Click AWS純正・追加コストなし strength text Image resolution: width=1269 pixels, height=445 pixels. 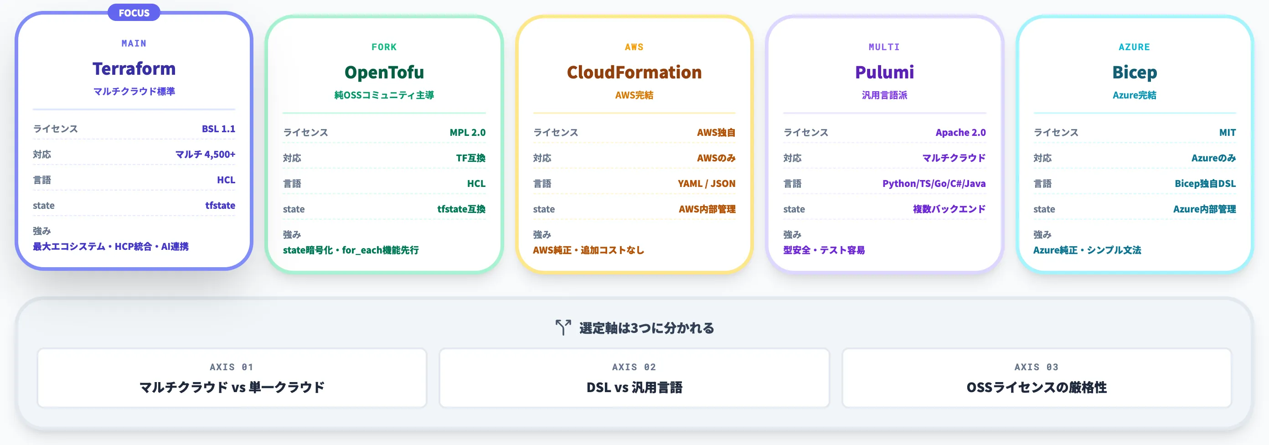pos(588,250)
